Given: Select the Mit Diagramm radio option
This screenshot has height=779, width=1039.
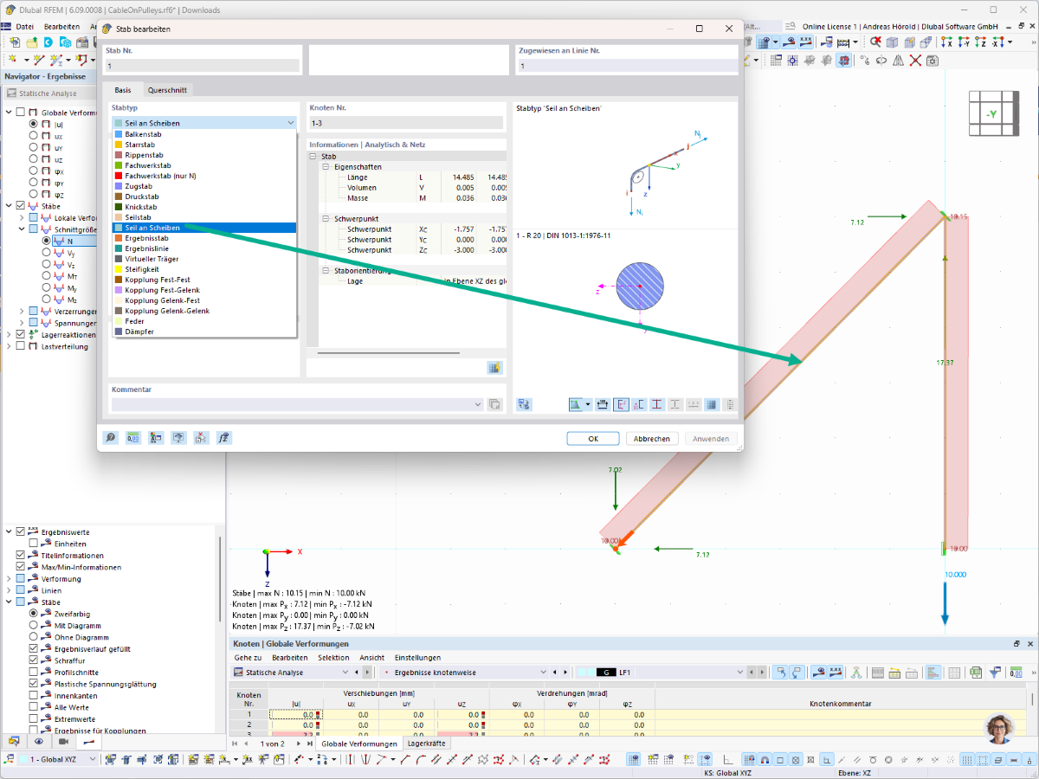Looking at the screenshot, I should [x=34, y=625].
